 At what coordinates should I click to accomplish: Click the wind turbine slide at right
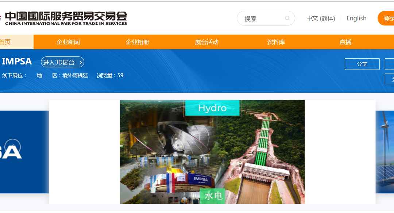[385, 152]
